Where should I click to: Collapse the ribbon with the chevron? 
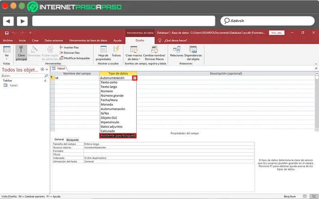tap(316, 64)
